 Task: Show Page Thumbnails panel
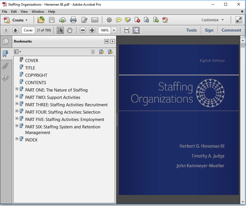click(x=6, y=42)
